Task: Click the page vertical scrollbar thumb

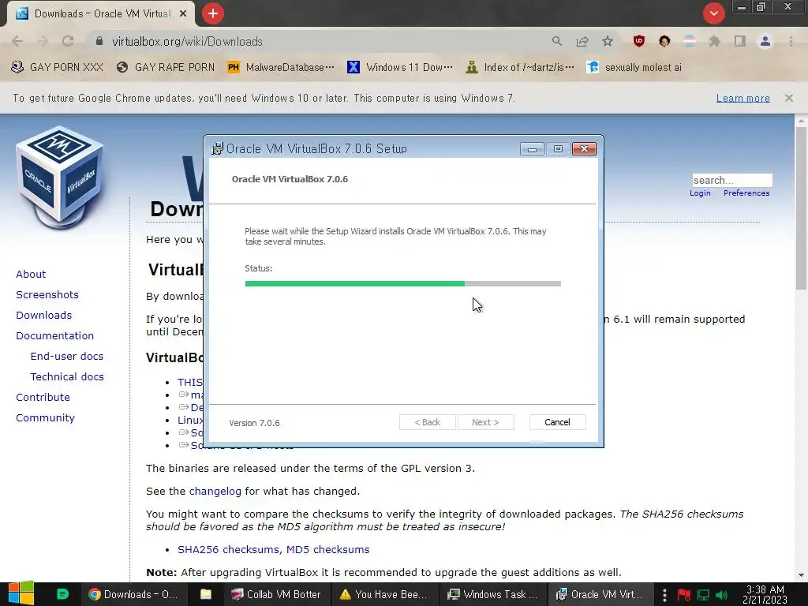Action: coord(801,208)
